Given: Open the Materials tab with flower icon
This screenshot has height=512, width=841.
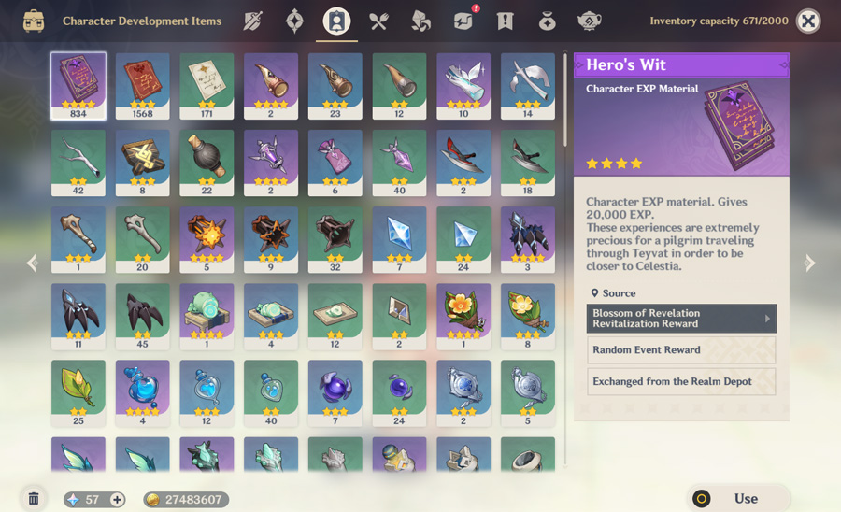Looking at the screenshot, I should (420, 21).
